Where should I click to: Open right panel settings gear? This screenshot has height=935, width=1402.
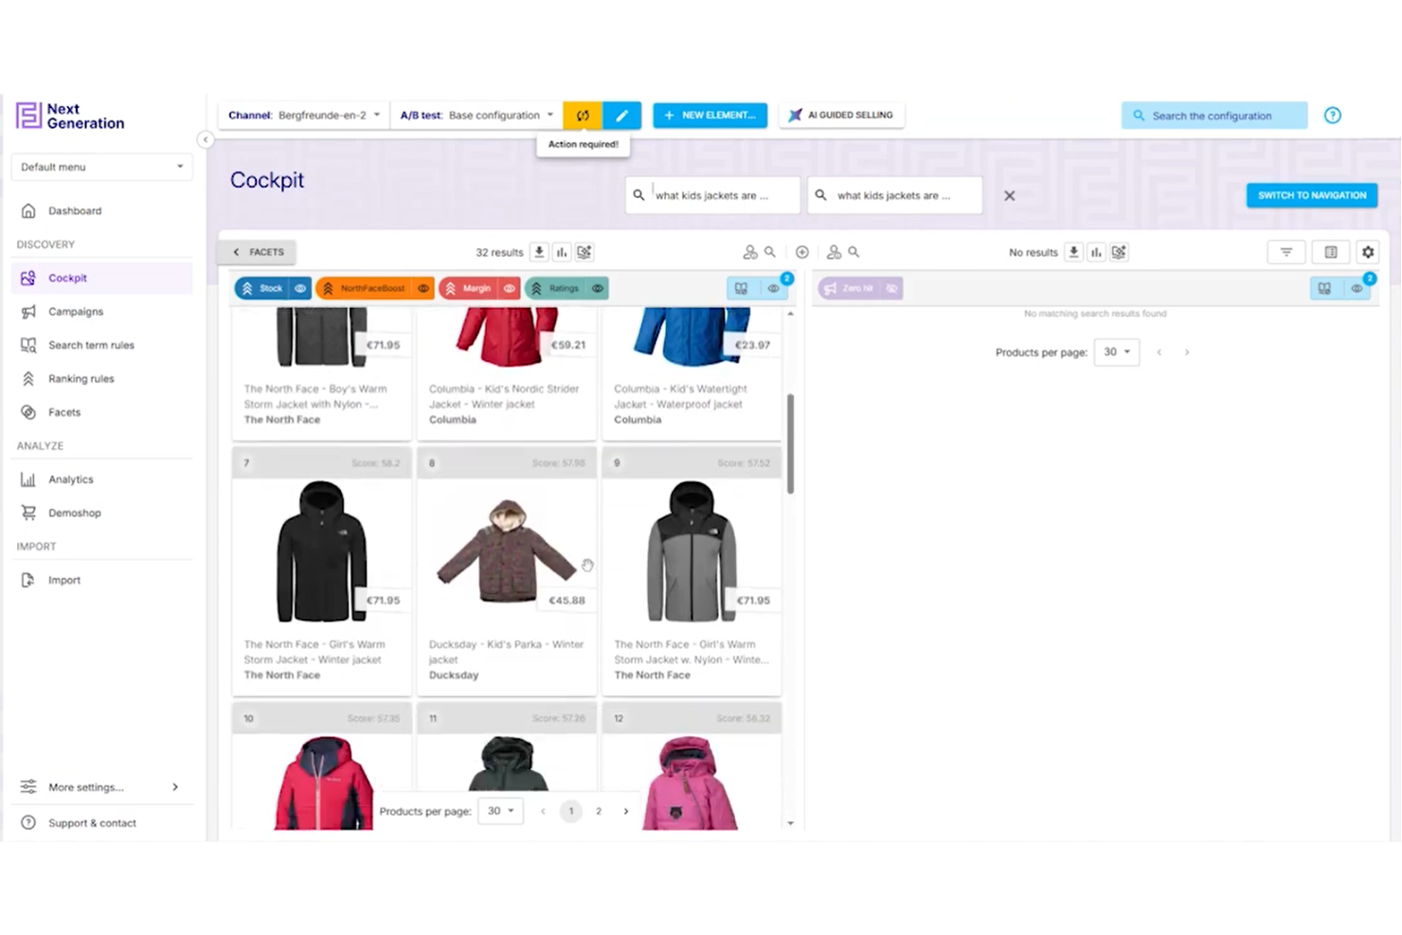(x=1367, y=252)
